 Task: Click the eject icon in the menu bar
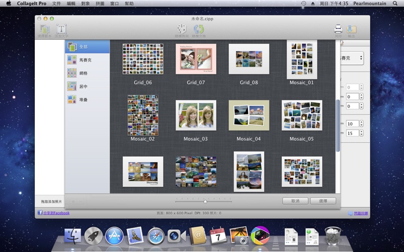(313, 4)
